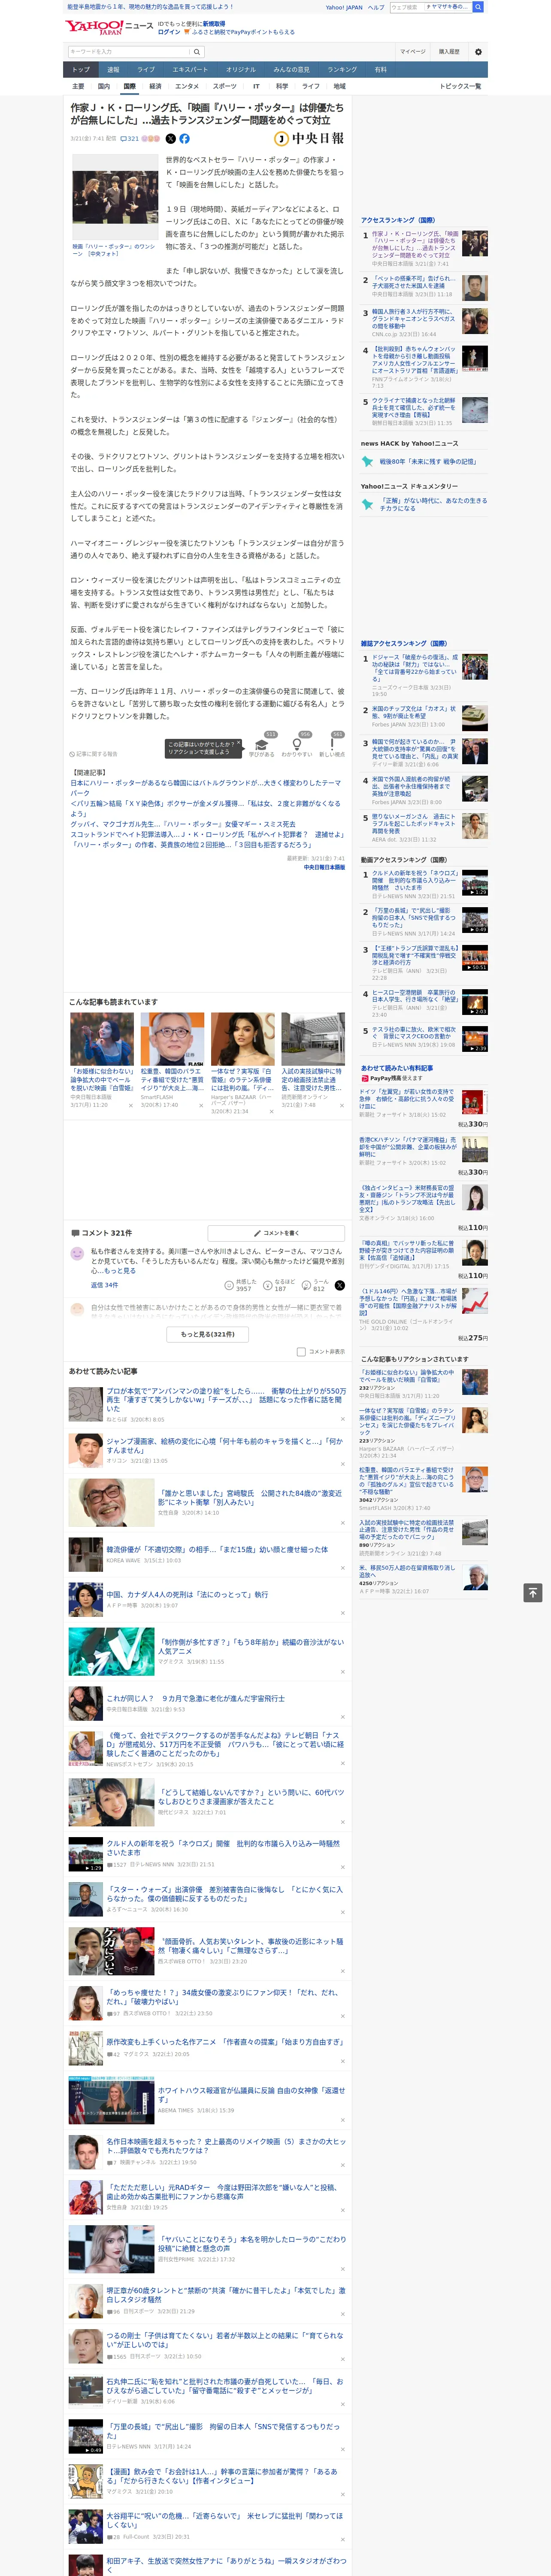Click the うーん reaction on first comment

(306, 1285)
